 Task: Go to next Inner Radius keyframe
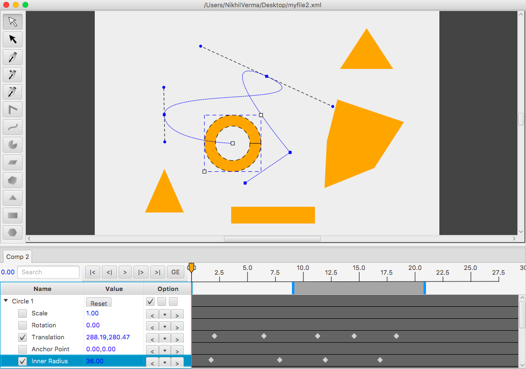[177, 362]
